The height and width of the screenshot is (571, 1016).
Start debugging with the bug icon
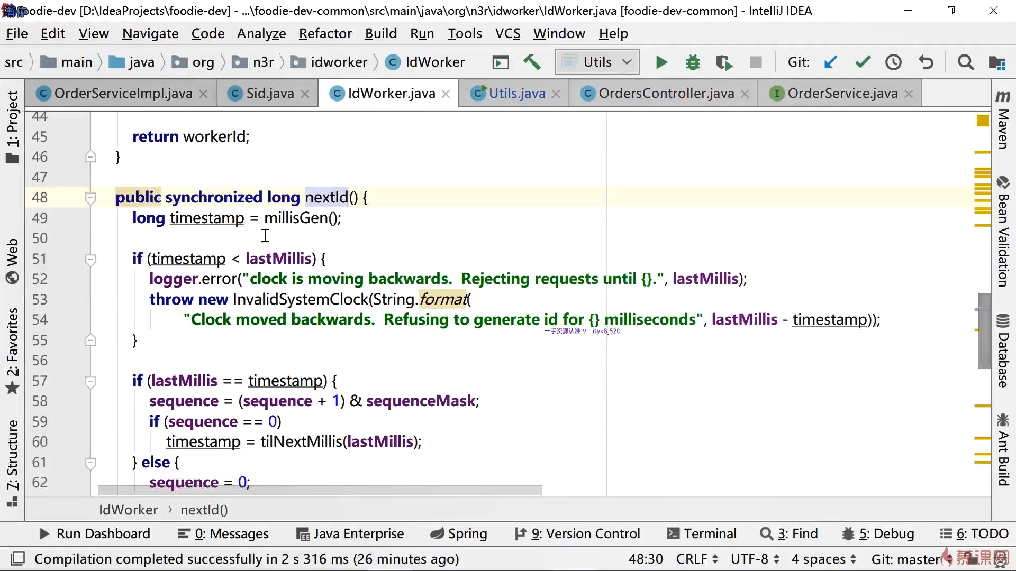click(x=692, y=62)
